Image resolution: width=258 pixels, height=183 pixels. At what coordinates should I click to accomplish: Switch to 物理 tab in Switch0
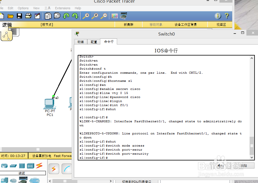(x=81, y=42)
